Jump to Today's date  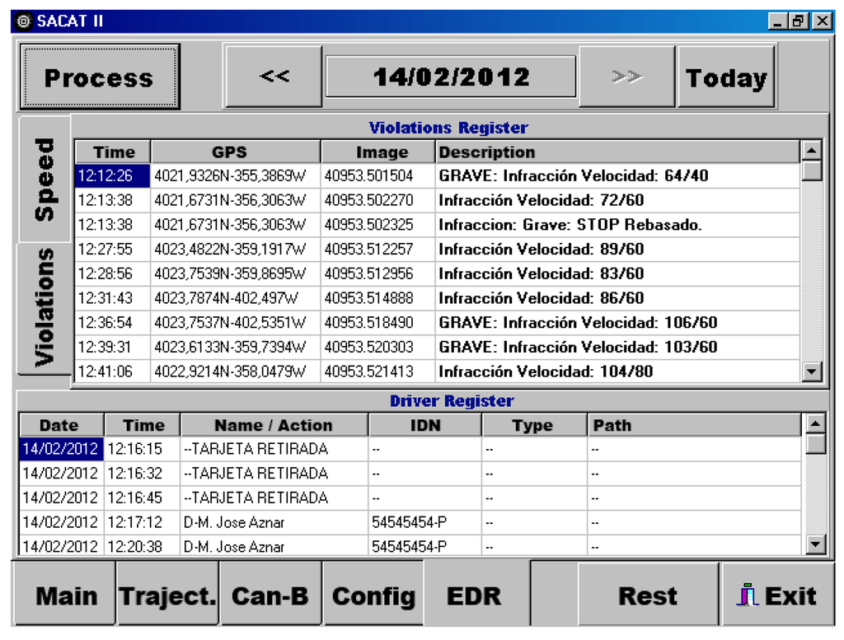(725, 77)
